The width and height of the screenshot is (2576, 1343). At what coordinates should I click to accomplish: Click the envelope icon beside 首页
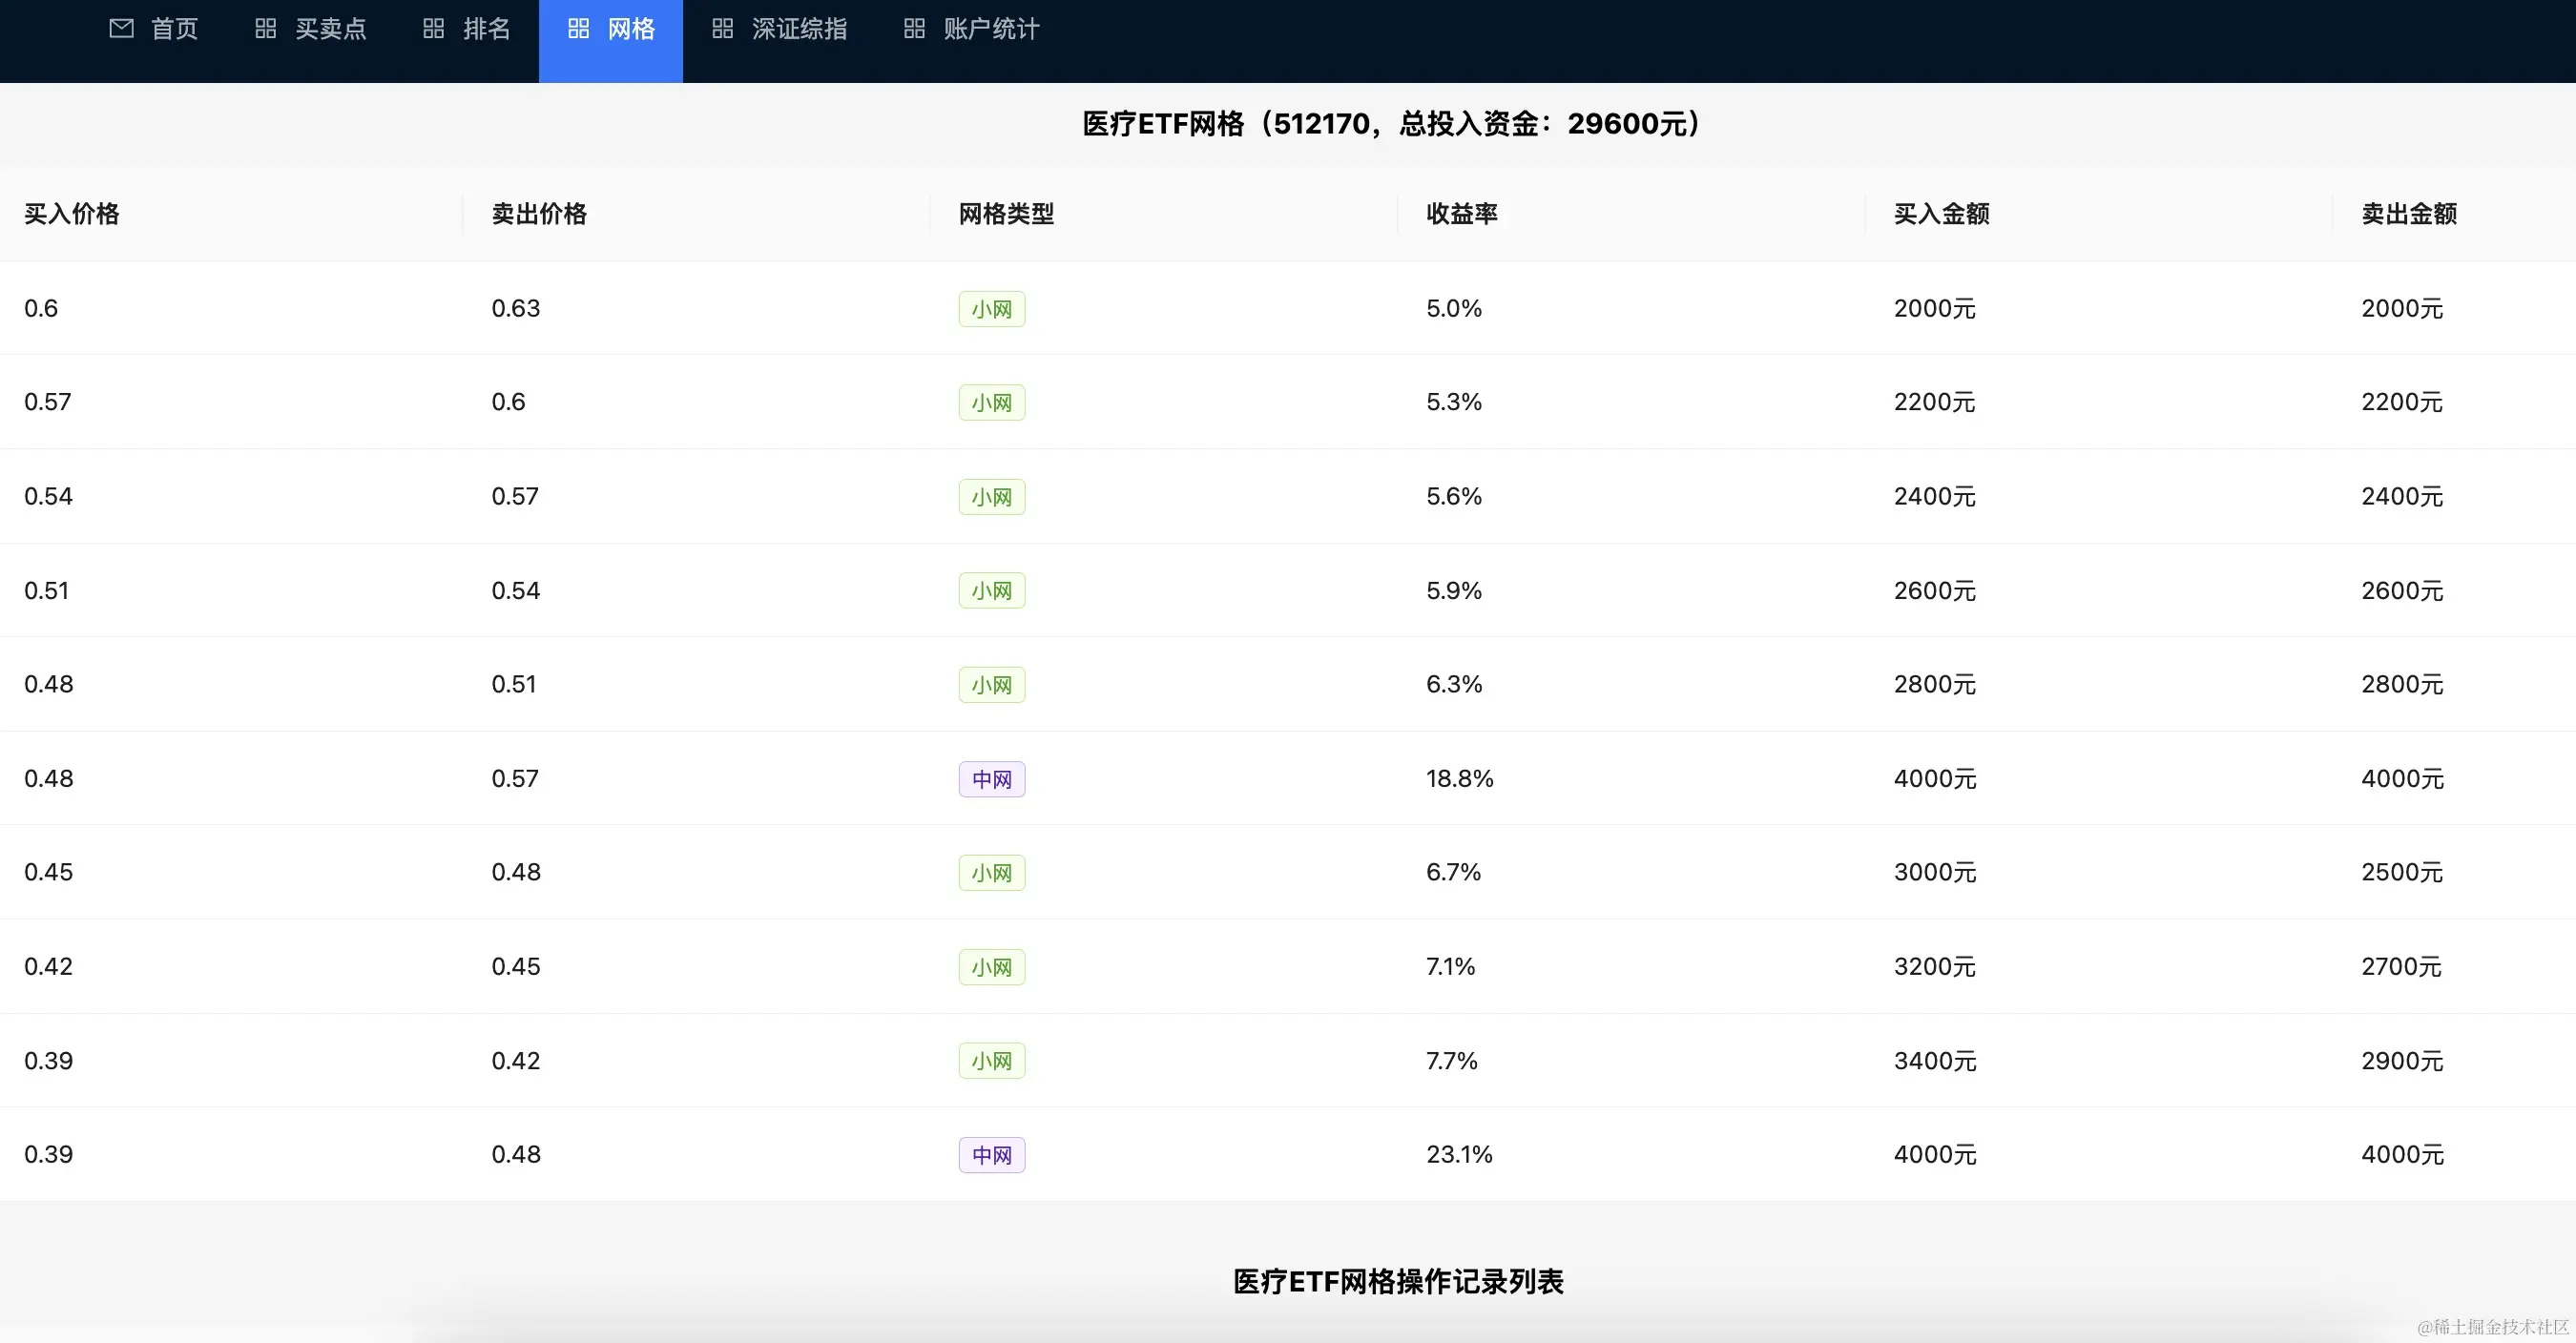[121, 29]
